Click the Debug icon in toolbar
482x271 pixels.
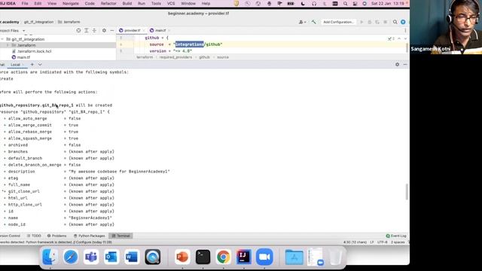coord(370,22)
